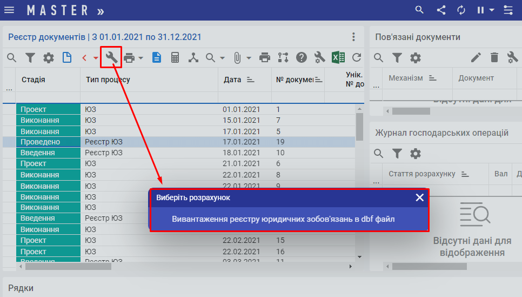Select Вивантаження реєстру юридичних зобов'язань в dbf файл
This screenshot has height=297, width=522.
coord(283,219)
